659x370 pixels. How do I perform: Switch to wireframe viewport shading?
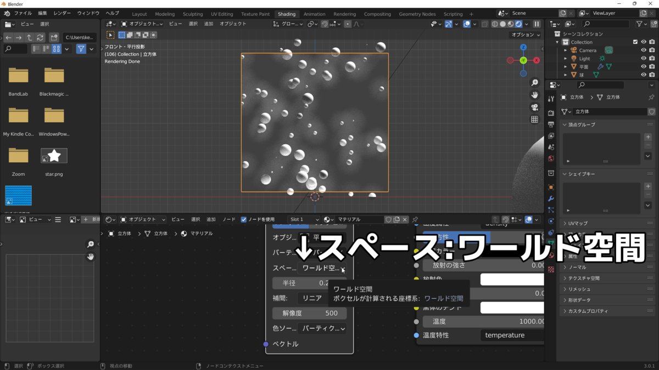click(x=494, y=24)
